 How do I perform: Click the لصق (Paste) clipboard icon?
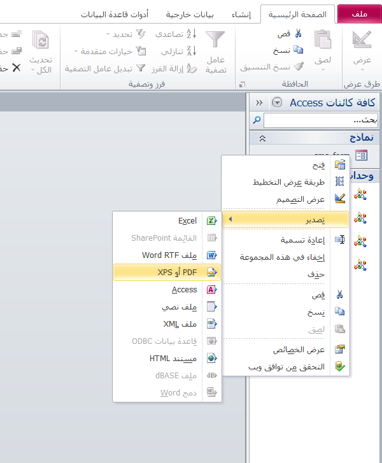click(322, 39)
